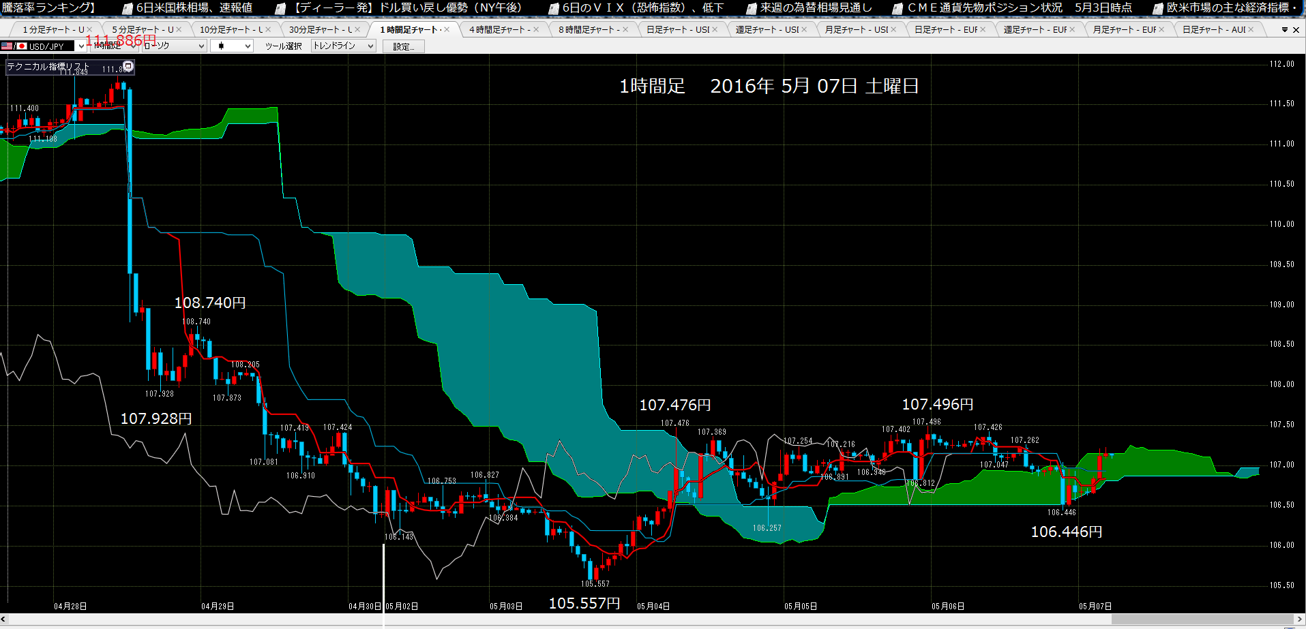The height and width of the screenshot is (629, 1306).
Task: Open the technical indicator list bubble icon
Action: pos(128,66)
